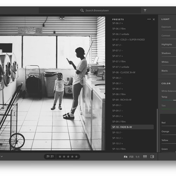Apply preset SP-06 // +
The height and width of the screenshot is (176, 176).
click(118, 23)
